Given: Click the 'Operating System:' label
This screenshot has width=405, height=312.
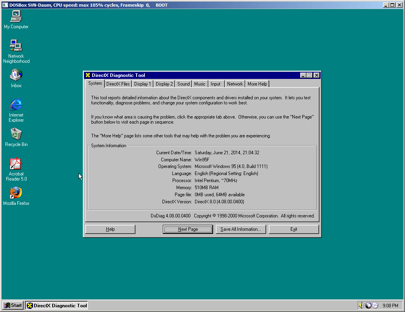Looking at the screenshot, I should 175,166.
